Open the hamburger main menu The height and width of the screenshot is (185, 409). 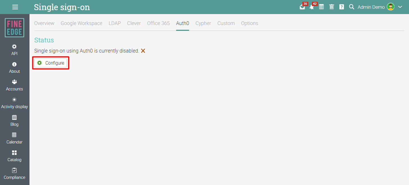coord(15,7)
